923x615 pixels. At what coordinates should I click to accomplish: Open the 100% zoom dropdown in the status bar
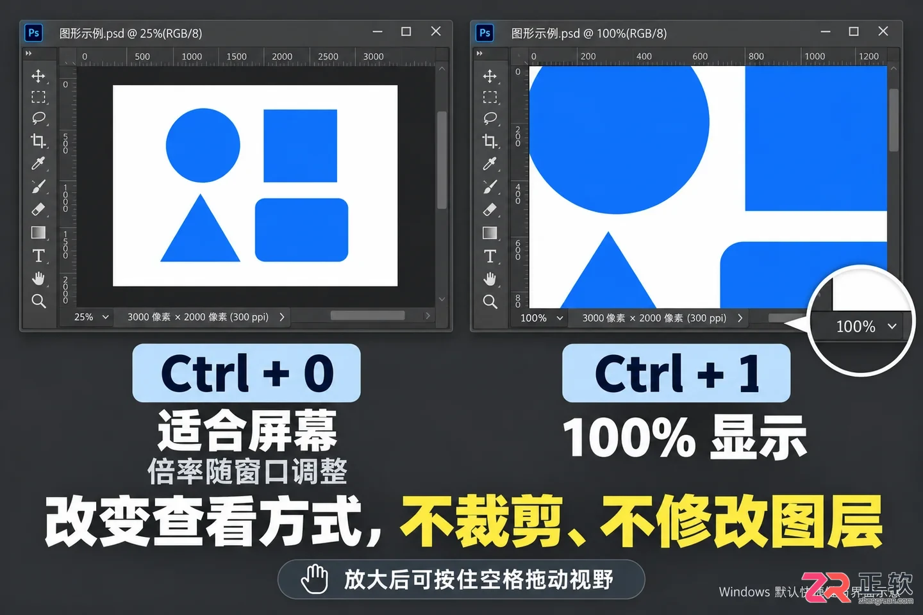click(560, 318)
